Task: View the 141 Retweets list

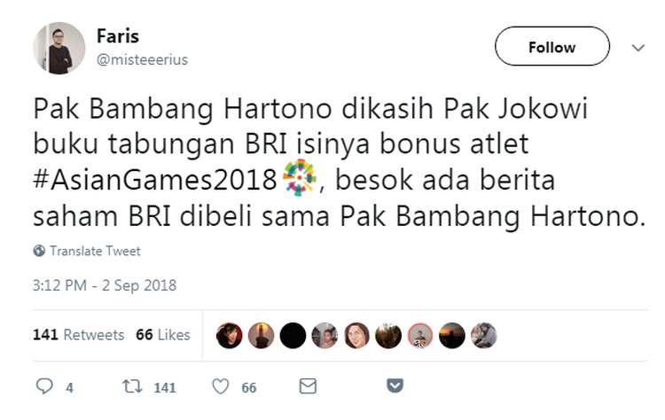Action: coord(78,335)
